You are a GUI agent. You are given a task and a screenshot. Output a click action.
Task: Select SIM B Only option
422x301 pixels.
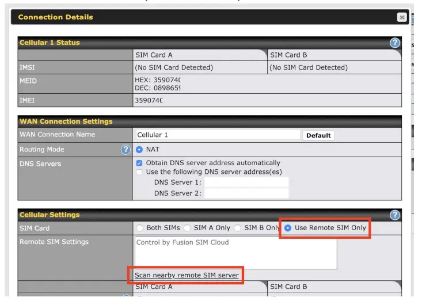click(237, 228)
